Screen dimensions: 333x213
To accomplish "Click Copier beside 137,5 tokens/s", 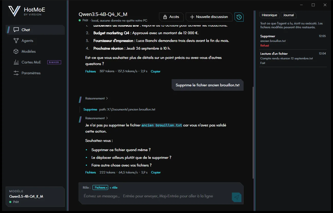I will (155, 71).
